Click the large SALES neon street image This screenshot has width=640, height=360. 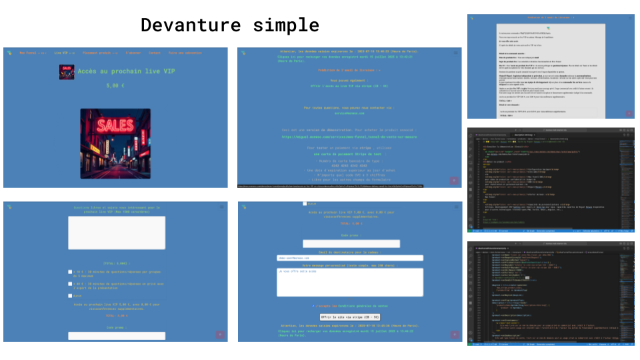(x=115, y=144)
